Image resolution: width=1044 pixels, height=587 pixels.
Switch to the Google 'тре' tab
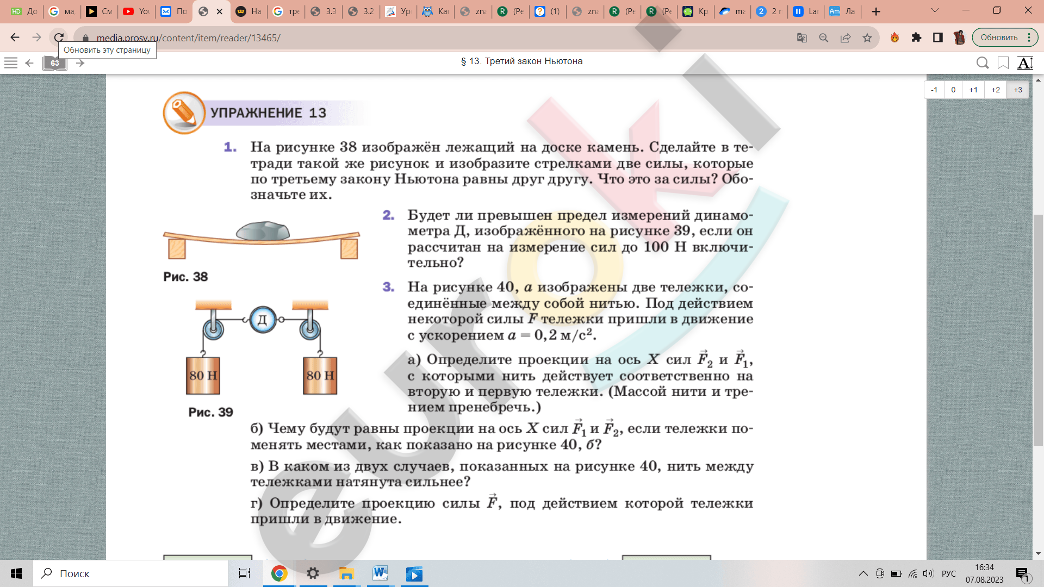coord(286,11)
